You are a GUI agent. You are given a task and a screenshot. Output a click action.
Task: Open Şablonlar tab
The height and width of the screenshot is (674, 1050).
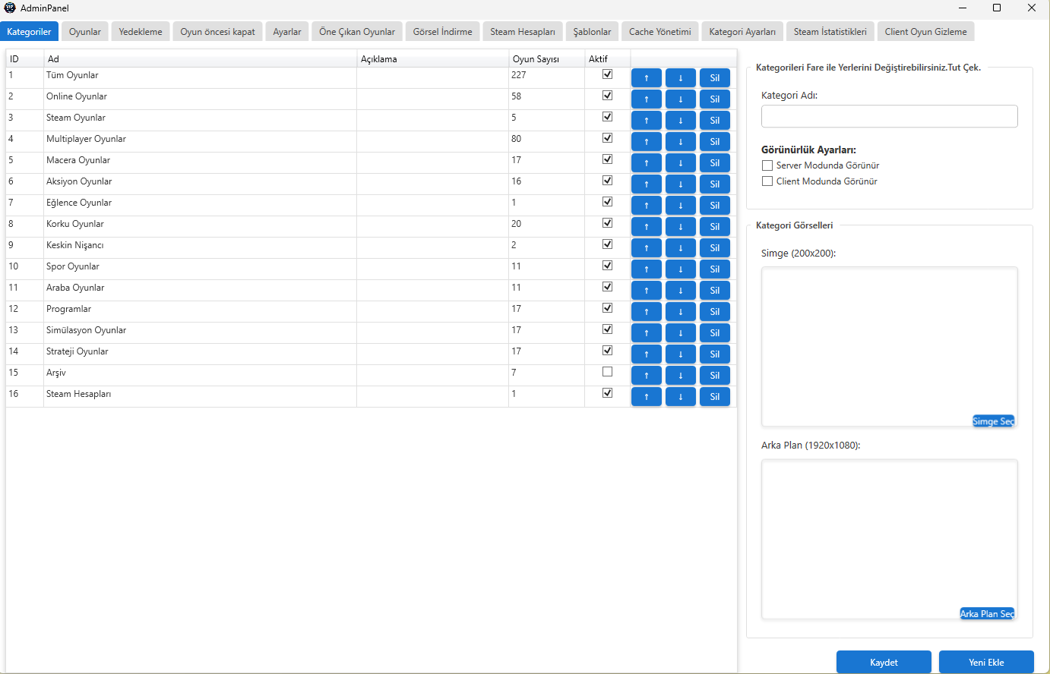click(x=592, y=32)
